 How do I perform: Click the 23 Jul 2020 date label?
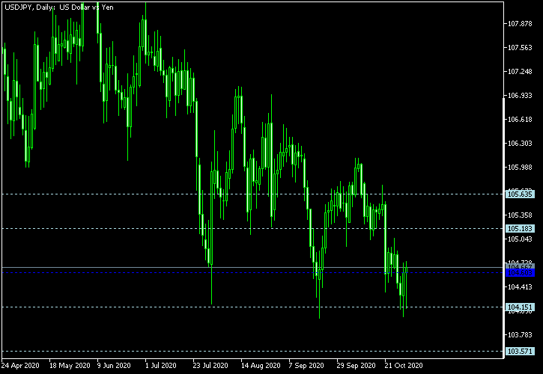click(x=210, y=365)
